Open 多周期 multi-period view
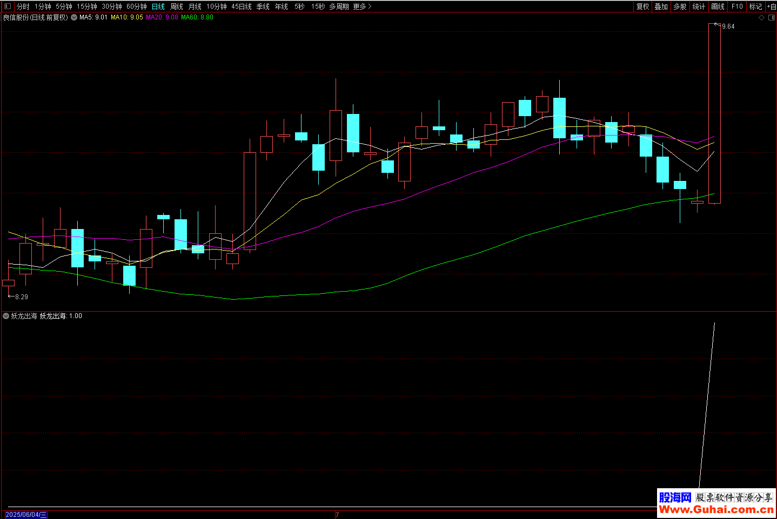This screenshot has height=519, width=777. 339,6
